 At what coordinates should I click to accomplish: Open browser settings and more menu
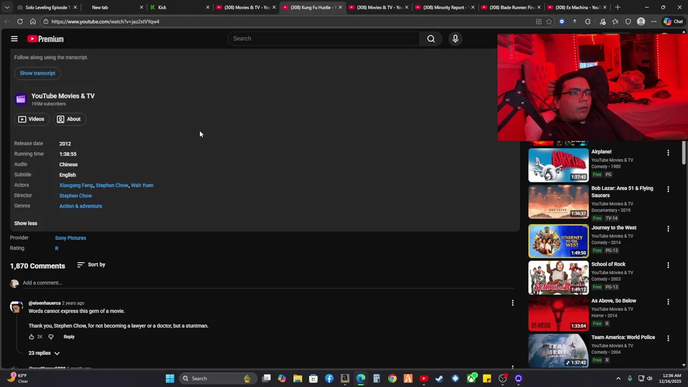point(654,21)
